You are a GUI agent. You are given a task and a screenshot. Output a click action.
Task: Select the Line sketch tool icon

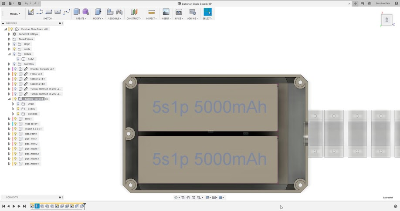(x=40, y=12)
